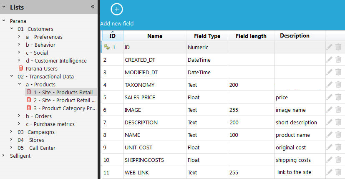This screenshot has height=179, width=345.
Task: Click the trash delete icon for TAXONOMY row
Action: [338, 85]
